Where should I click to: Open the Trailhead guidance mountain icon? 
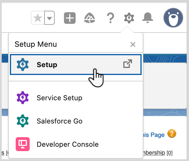pyautogui.click(x=90, y=18)
